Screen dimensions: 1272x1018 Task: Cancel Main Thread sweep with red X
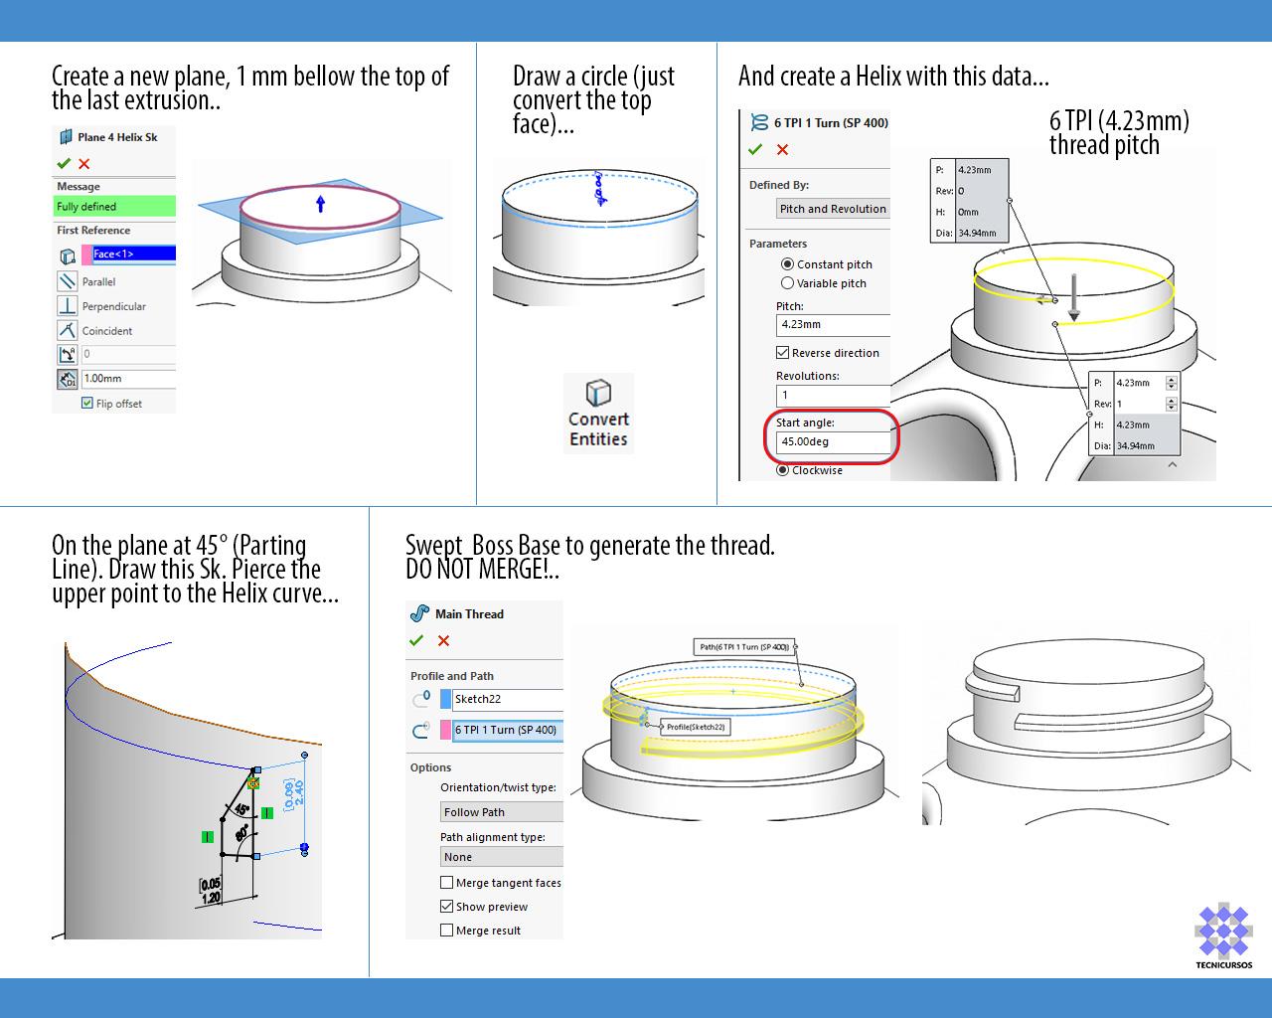coord(443,640)
